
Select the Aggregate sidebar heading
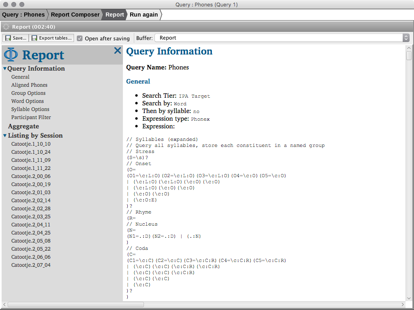coord(23,126)
